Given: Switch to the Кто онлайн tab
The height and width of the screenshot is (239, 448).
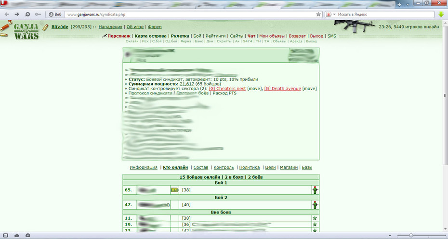Looking at the screenshot, I should tap(175, 167).
